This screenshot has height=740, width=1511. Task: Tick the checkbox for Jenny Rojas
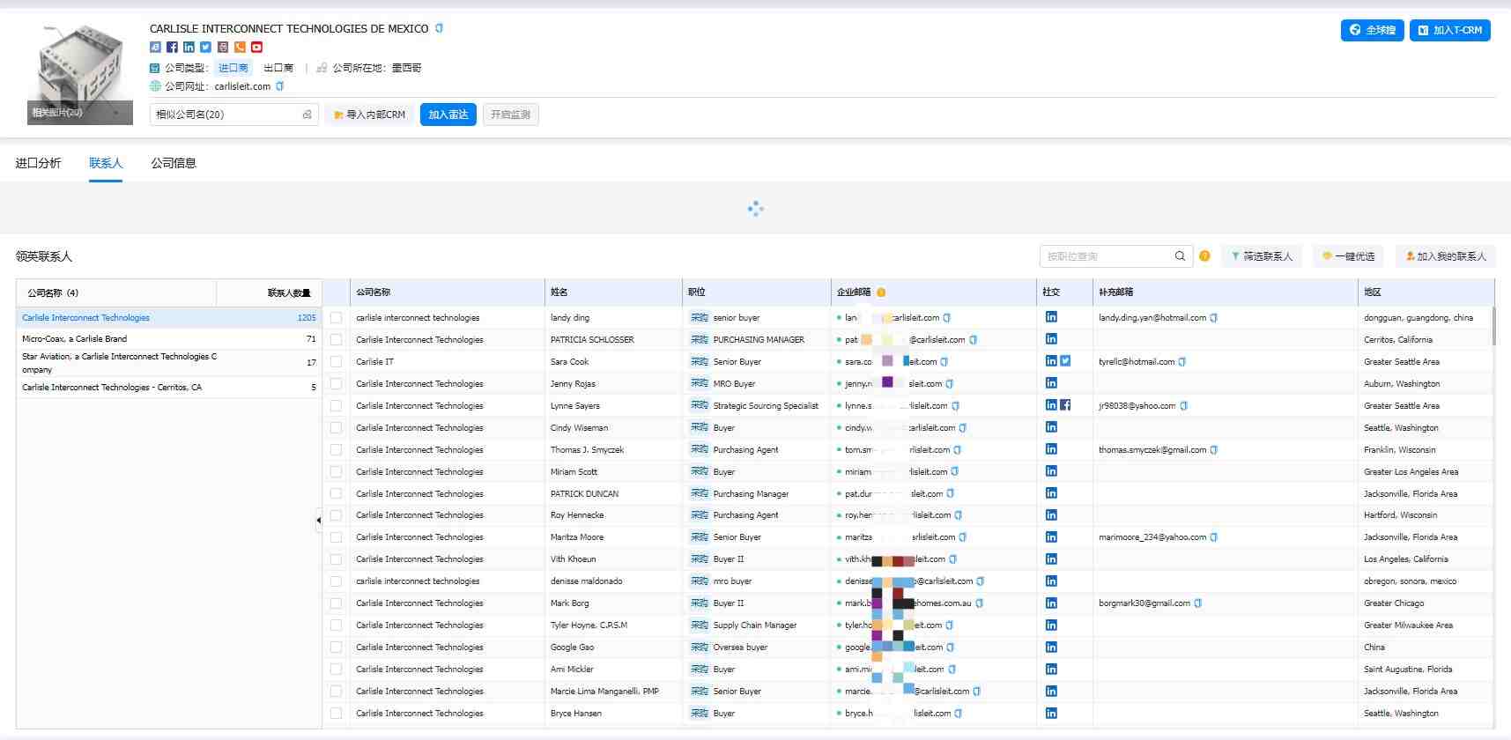click(336, 383)
